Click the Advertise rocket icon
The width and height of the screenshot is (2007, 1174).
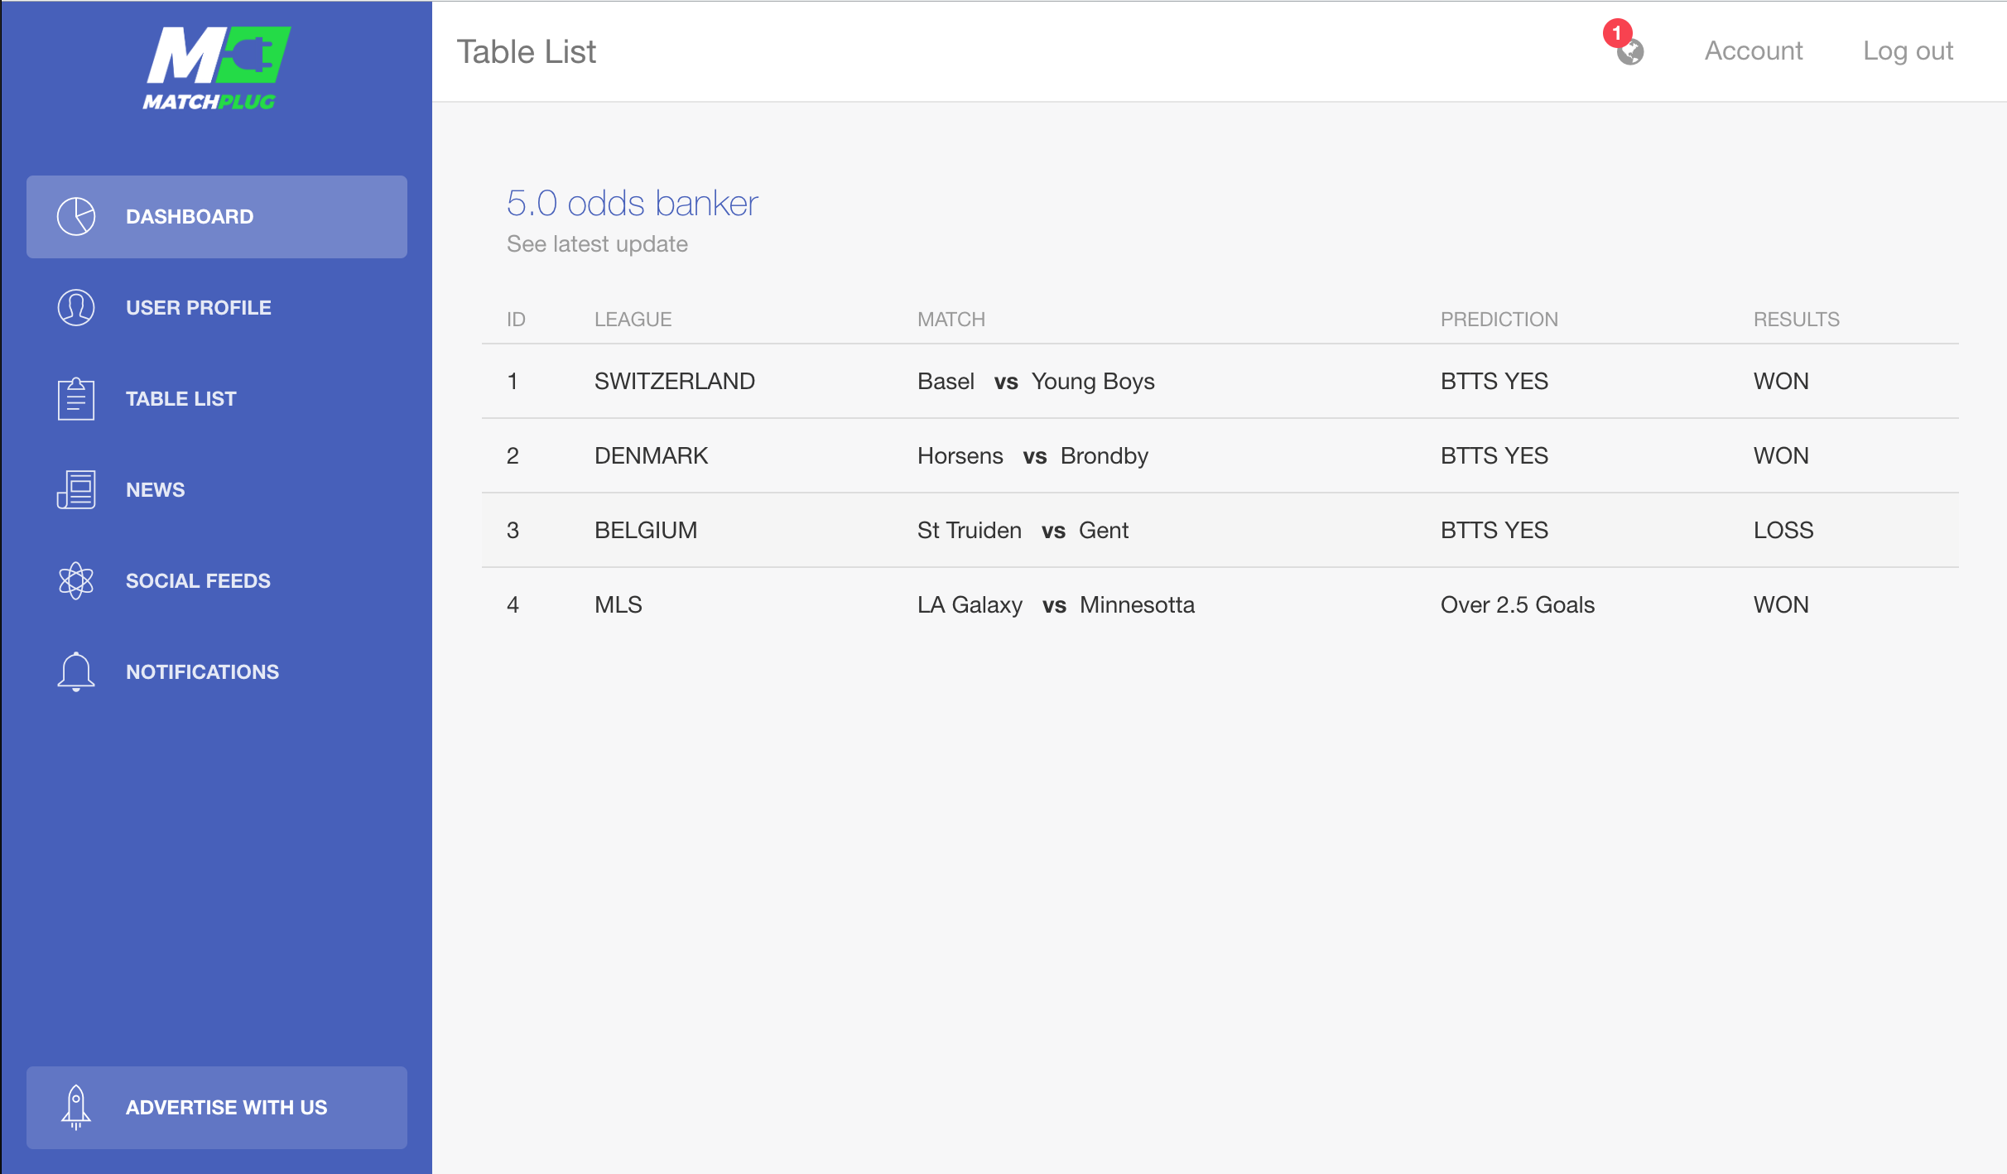(76, 1107)
